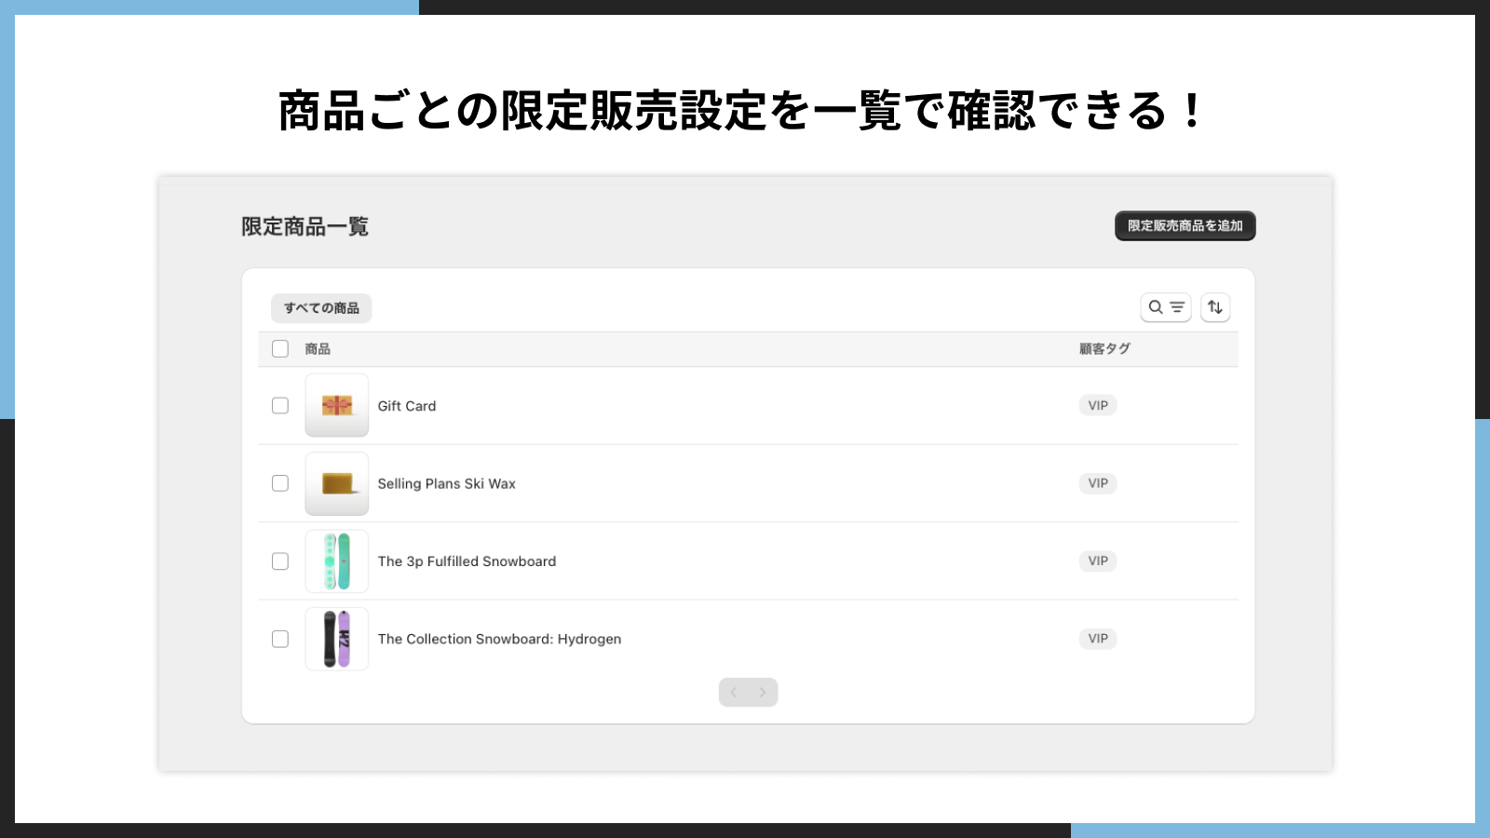The height and width of the screenshot is (838, 1490).
Task: Select the checkbox for Selling Plans Ski Wax
Action: click(x=279, y=483)
